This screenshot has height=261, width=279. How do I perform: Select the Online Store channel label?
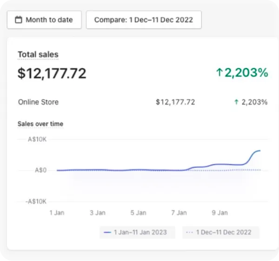point(38,102)
